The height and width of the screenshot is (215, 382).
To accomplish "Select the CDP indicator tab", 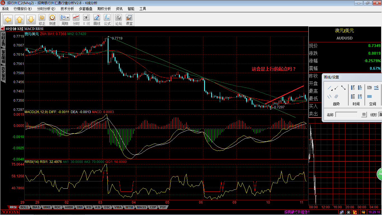I will pos(153,207).
